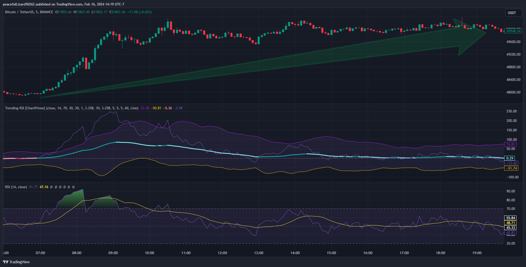Viewport: 526px width, 267px height.
Task: Click the -13.42 value label
Action: [512, 163]
